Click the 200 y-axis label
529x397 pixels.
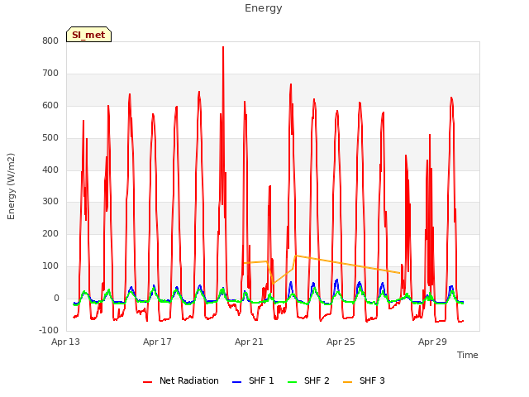click(50, 233)
